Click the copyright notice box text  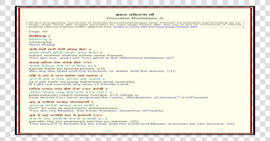[135, 25]
